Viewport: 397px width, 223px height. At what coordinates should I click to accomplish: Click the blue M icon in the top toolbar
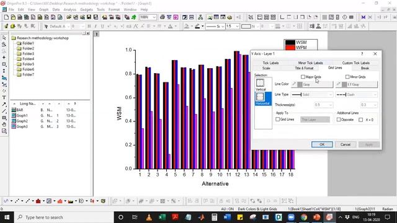pos(364,17)
